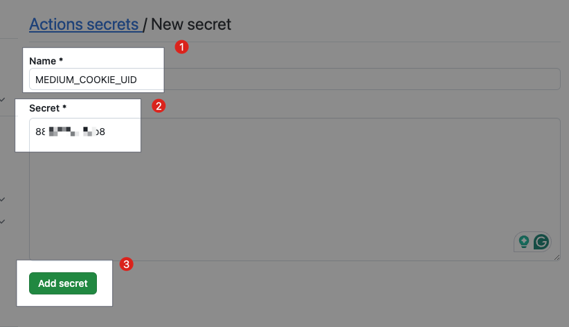Expand the topmost left sidebar chevron
Viewport: 569px width, 327px height.
[x=3, y=100]
